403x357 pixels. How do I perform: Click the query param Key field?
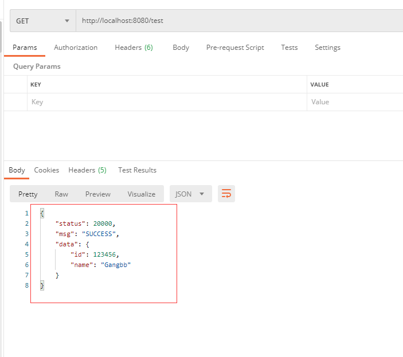click(166, 102)
